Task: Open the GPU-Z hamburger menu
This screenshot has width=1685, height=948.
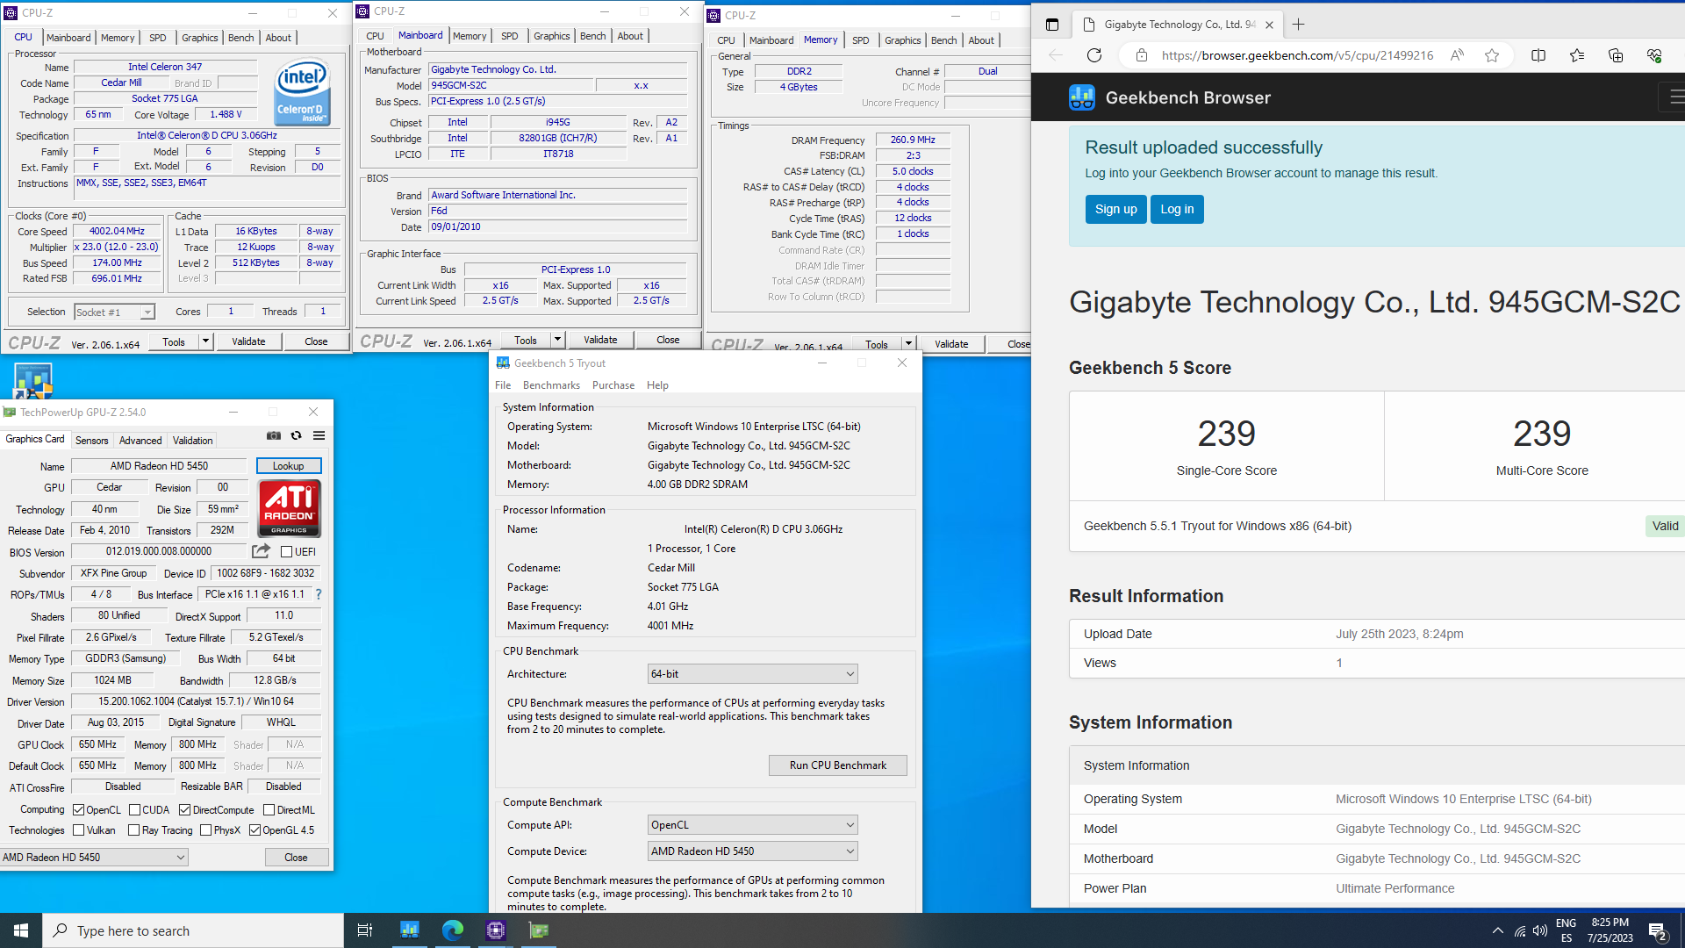Action: tap(319, 435)
